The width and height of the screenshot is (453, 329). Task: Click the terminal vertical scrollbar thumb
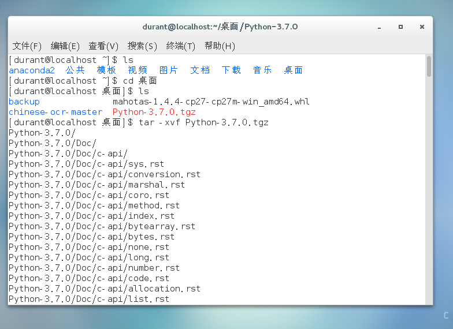(x=429, y=66)
